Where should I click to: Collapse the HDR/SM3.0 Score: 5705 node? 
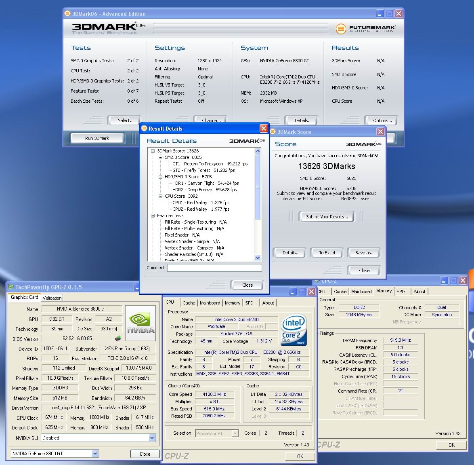click(161, 177)
